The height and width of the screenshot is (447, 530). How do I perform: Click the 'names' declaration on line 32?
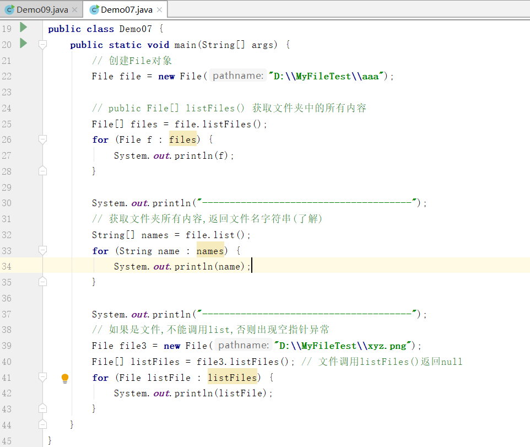click(155, 235)
